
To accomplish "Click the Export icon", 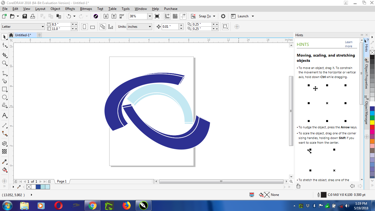I will click(114, 16).
